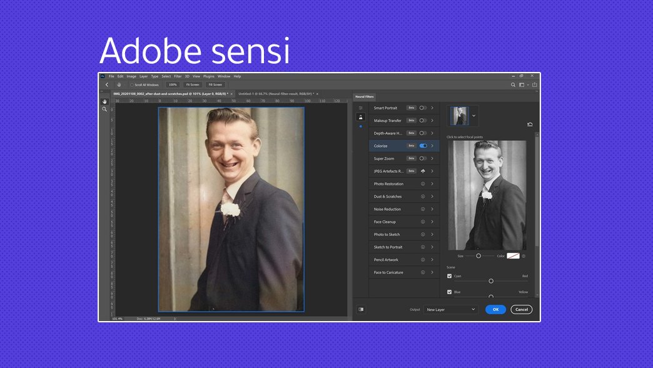This screenshot has width=653, height=368.
Task: Open the File menu
Action: pyautogui.click(x=111, y=76)
